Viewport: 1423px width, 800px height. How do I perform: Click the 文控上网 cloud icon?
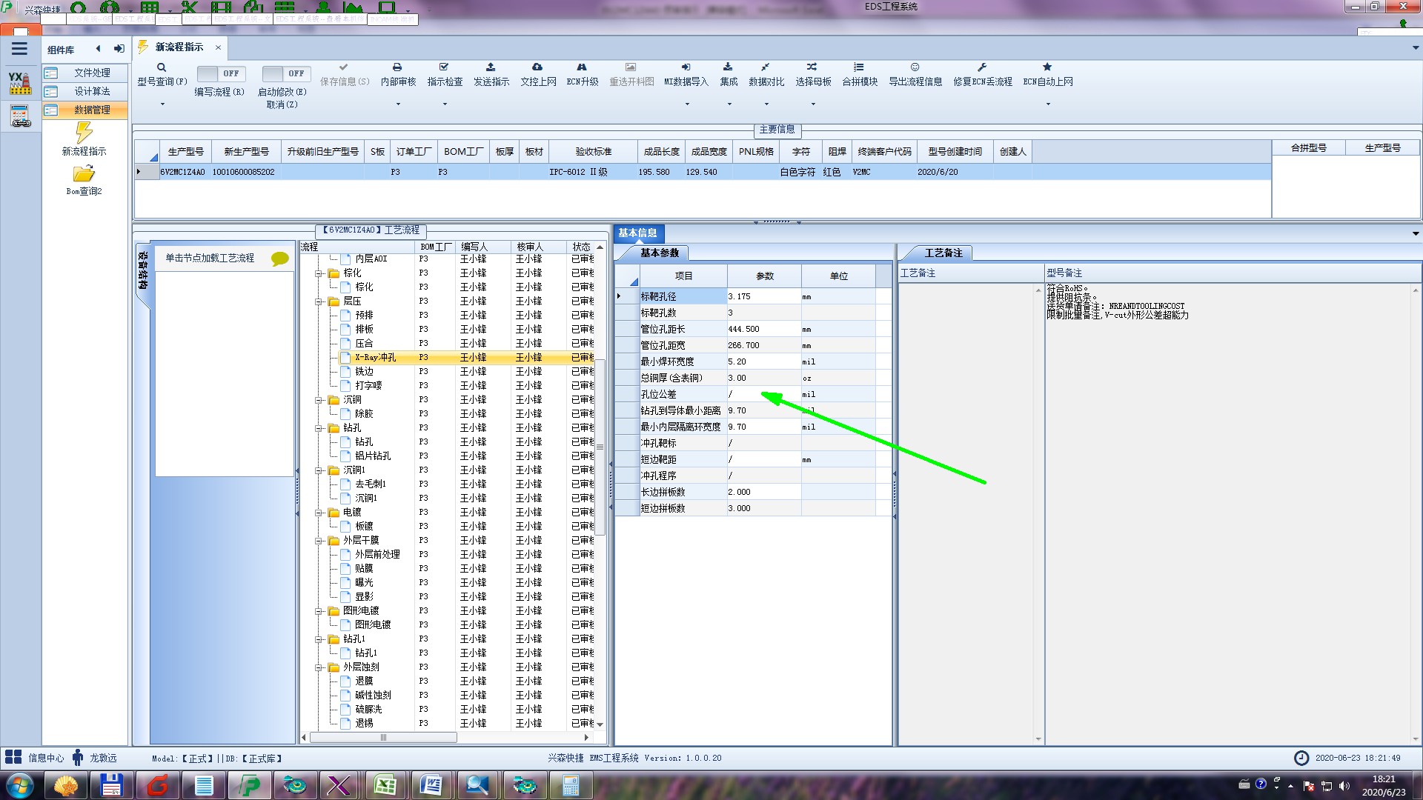coord(537,67)
